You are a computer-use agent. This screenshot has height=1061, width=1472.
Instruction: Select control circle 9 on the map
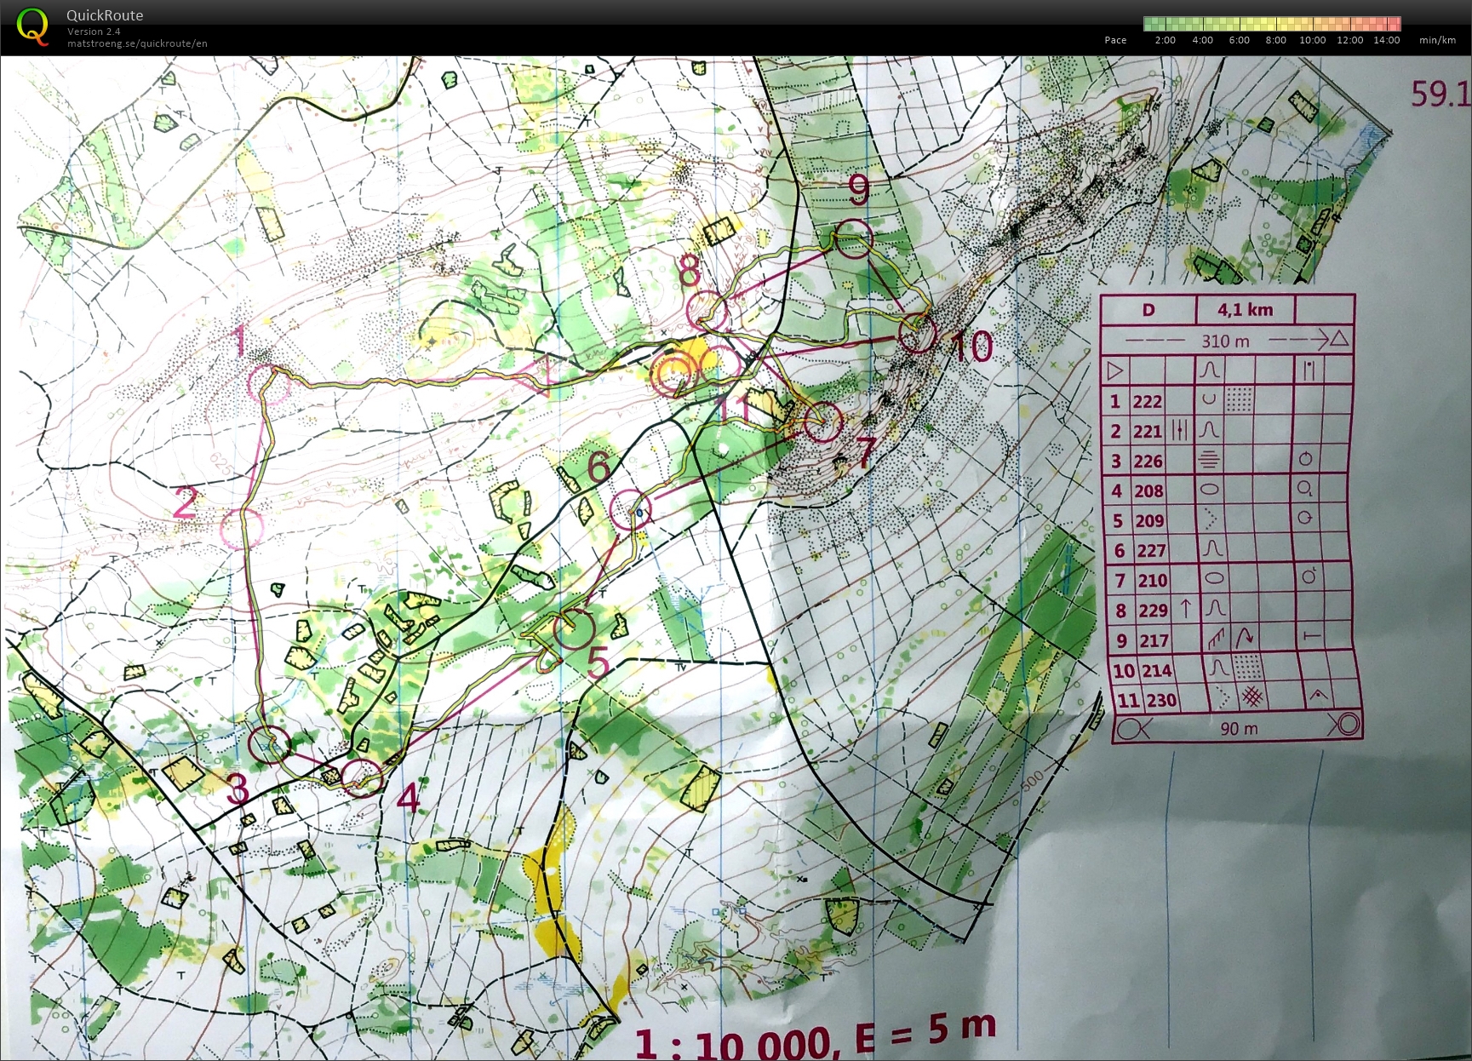pyautogui.click(x=853, y=239)
